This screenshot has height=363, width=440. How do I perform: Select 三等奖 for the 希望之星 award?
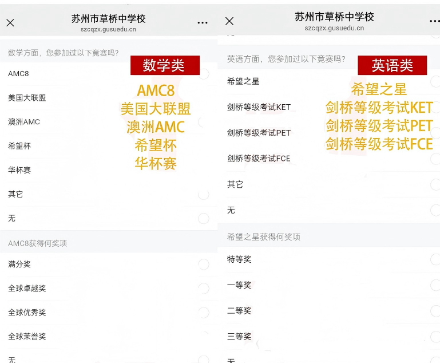coord(435,337)
